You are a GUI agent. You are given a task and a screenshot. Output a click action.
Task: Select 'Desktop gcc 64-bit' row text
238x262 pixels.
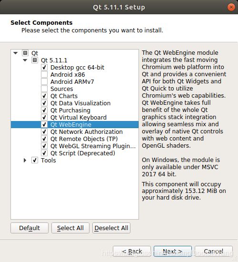[77, 68]
